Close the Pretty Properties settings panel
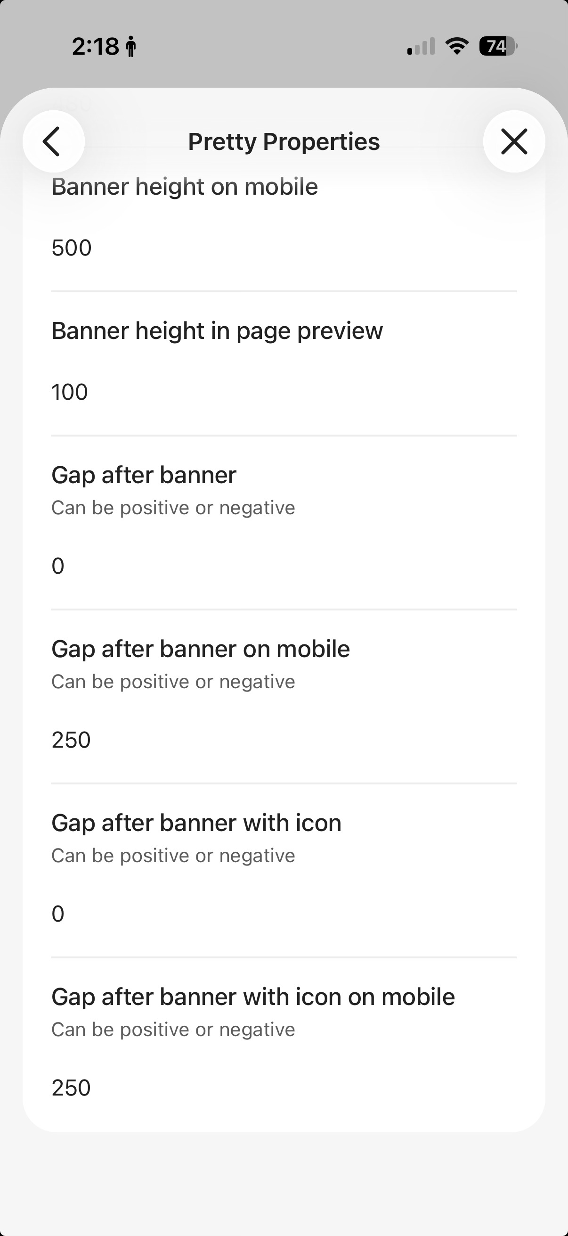The image size is (568, 1236). [514, 141]
